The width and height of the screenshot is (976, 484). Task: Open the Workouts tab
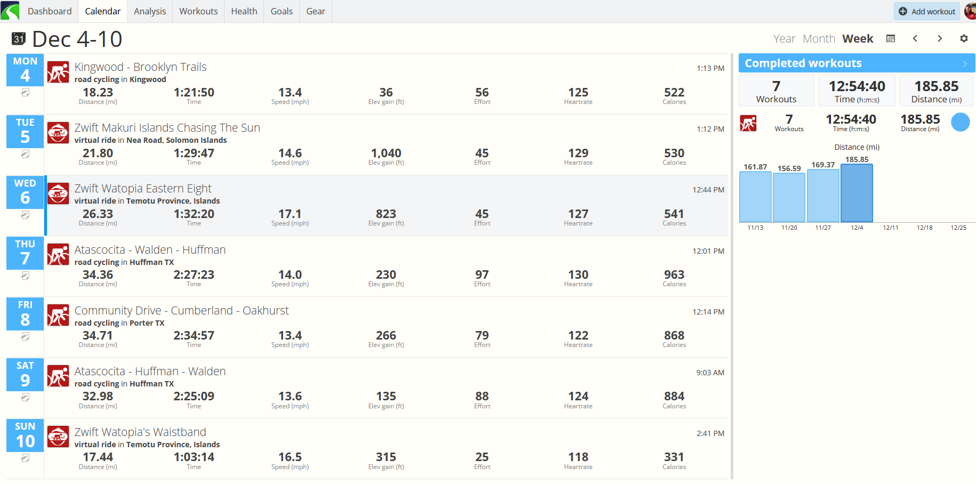coord(198,11)
